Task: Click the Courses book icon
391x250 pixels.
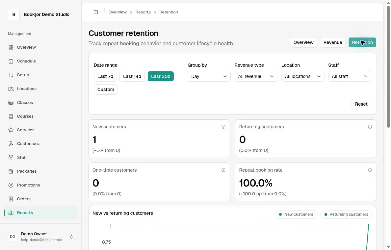Action: coord(11,116)
